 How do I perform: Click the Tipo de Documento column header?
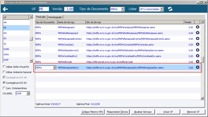(x=46, y=22)
